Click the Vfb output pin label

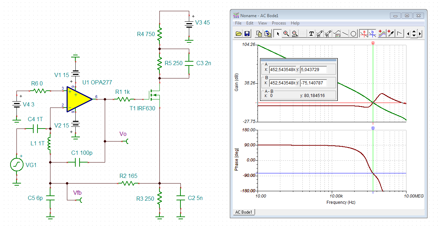click(x=77, y=192)
